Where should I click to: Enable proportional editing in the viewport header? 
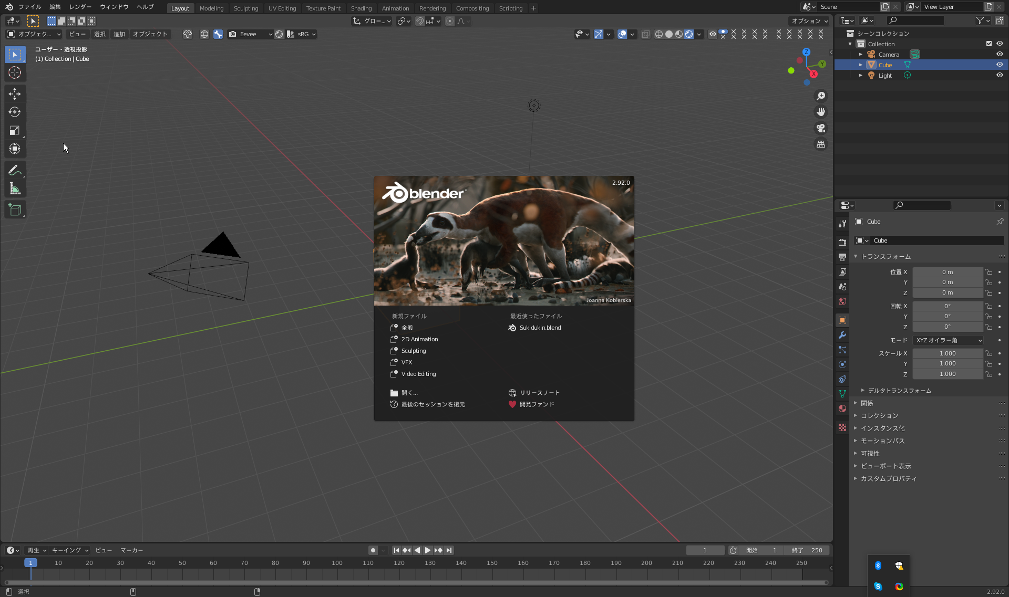tap(450, 21)
